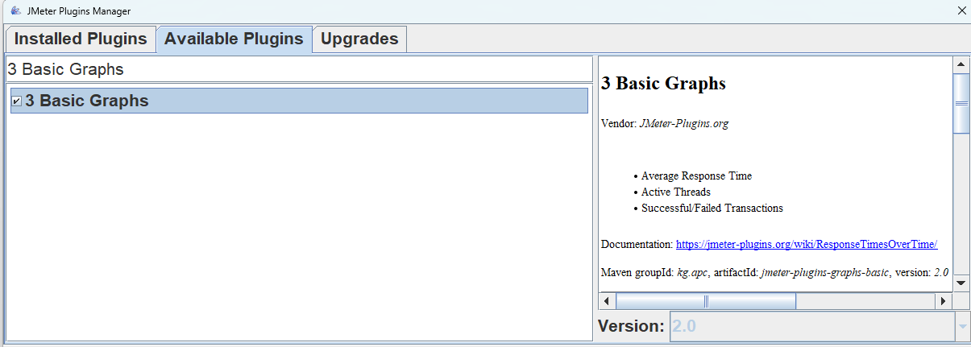Select the 3 Basic Graphs list row
This screenshot has height=347, width=971.
click(x=299, y=101)
